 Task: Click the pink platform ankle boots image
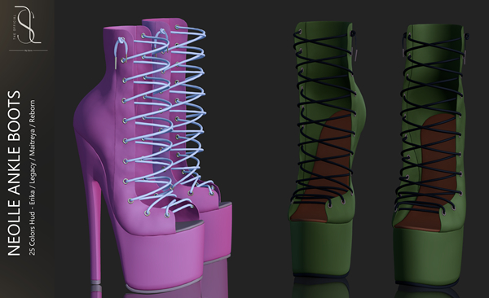point(153,156)
